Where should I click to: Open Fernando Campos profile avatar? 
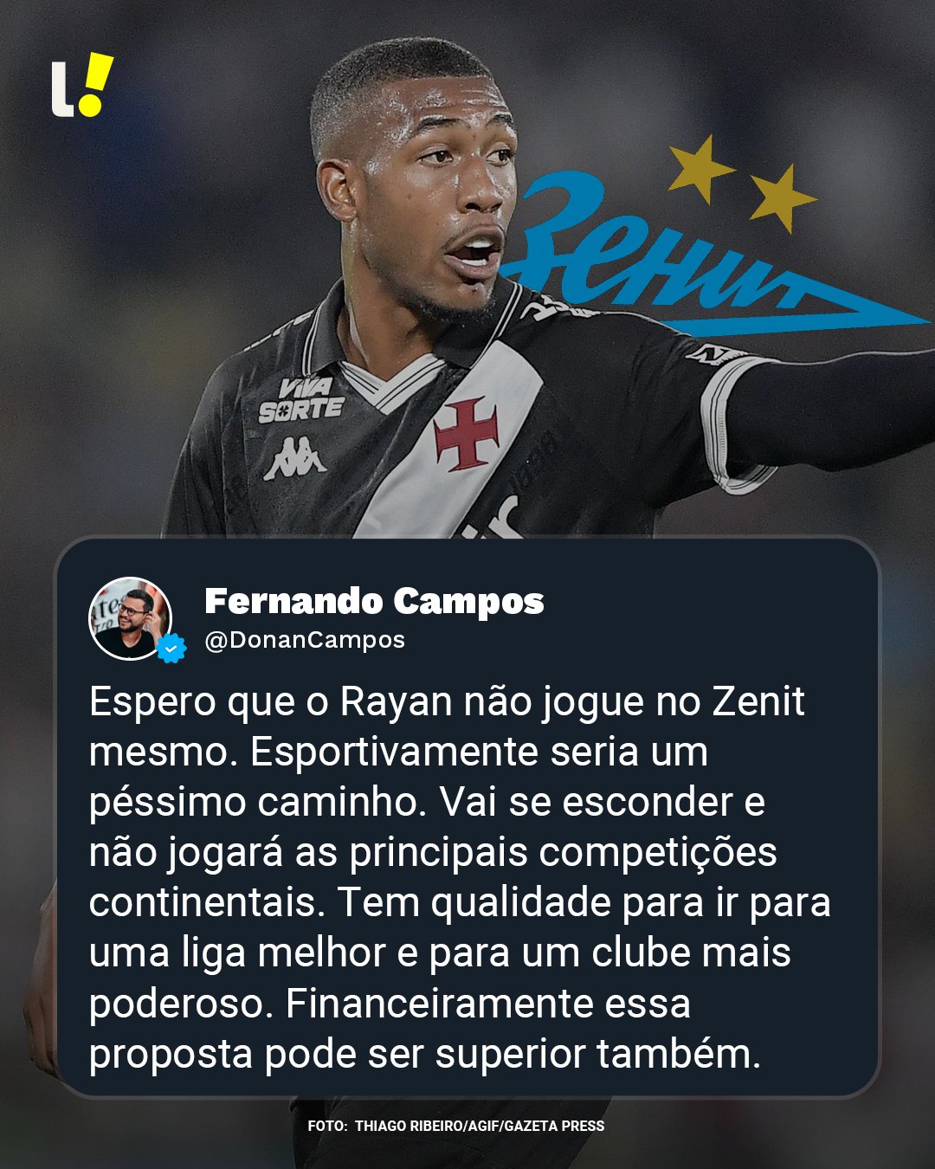131,618
